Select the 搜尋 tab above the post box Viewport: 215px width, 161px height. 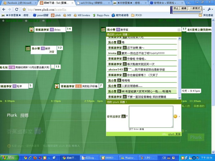pyautogui.click(x=24, y=115)
